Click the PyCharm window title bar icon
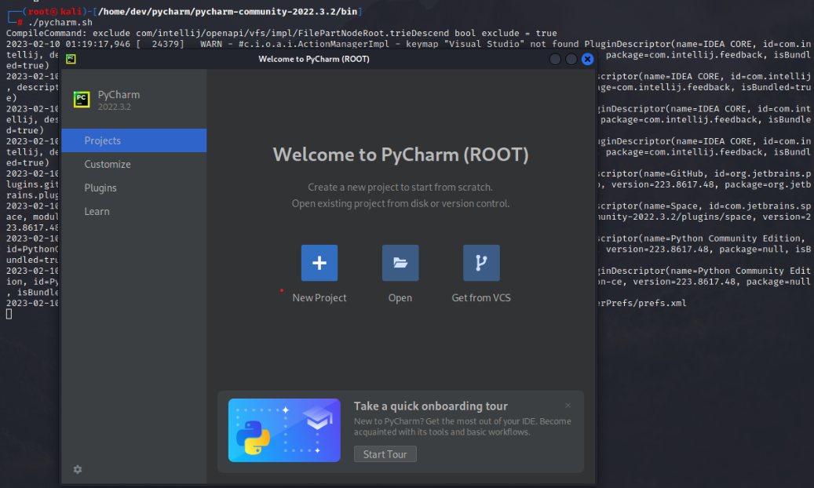814x488 pixels. click(x=71, y=59)
